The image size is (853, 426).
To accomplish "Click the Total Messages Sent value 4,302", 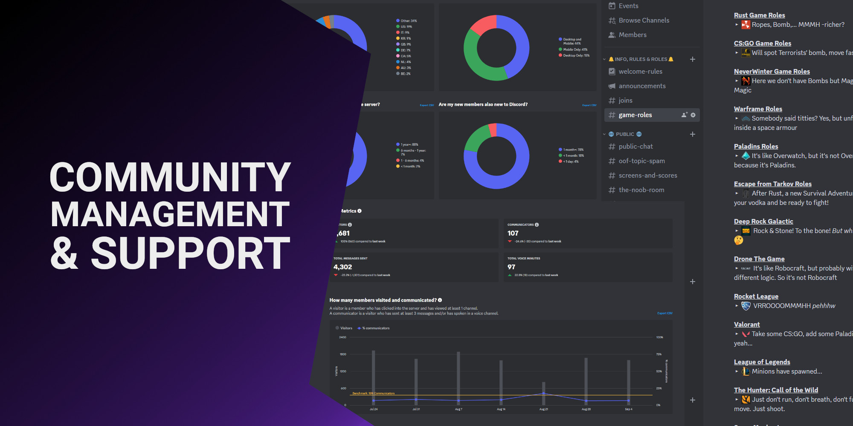I will [x=343, y=267].
